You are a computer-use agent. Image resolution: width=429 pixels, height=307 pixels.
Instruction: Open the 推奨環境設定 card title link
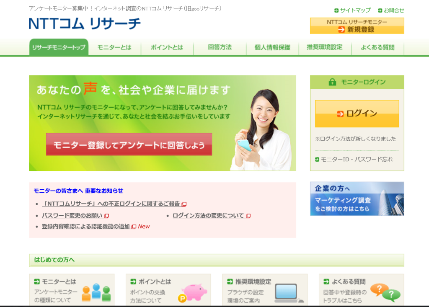point(253,281)
